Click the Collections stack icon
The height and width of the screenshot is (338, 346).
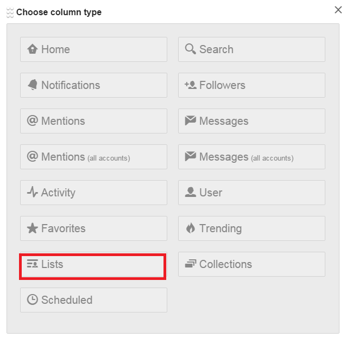pos(190,264)
